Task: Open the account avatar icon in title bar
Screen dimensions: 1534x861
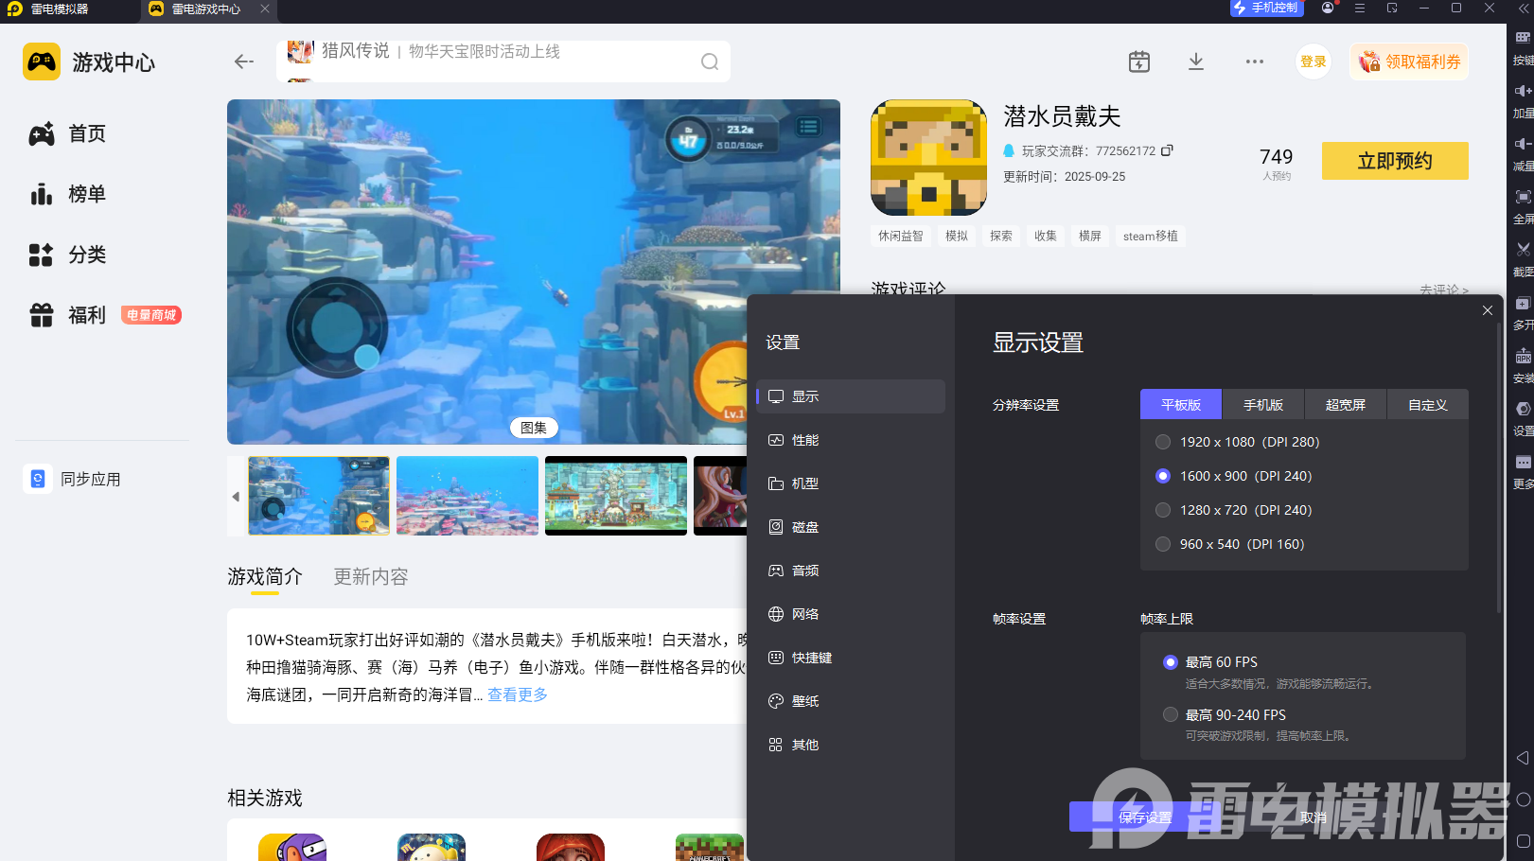Action: [1328, 8]
